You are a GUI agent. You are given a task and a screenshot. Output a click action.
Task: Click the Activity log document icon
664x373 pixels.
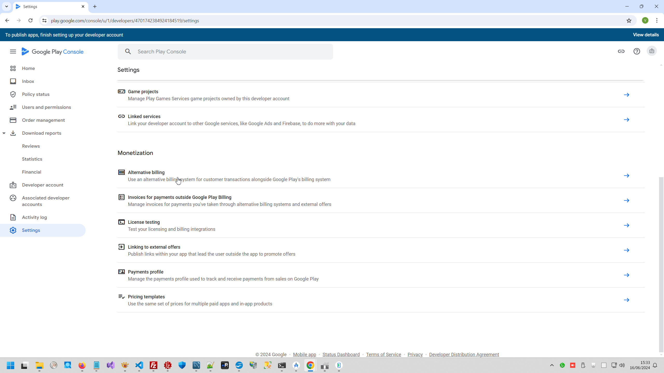[13, 217]
